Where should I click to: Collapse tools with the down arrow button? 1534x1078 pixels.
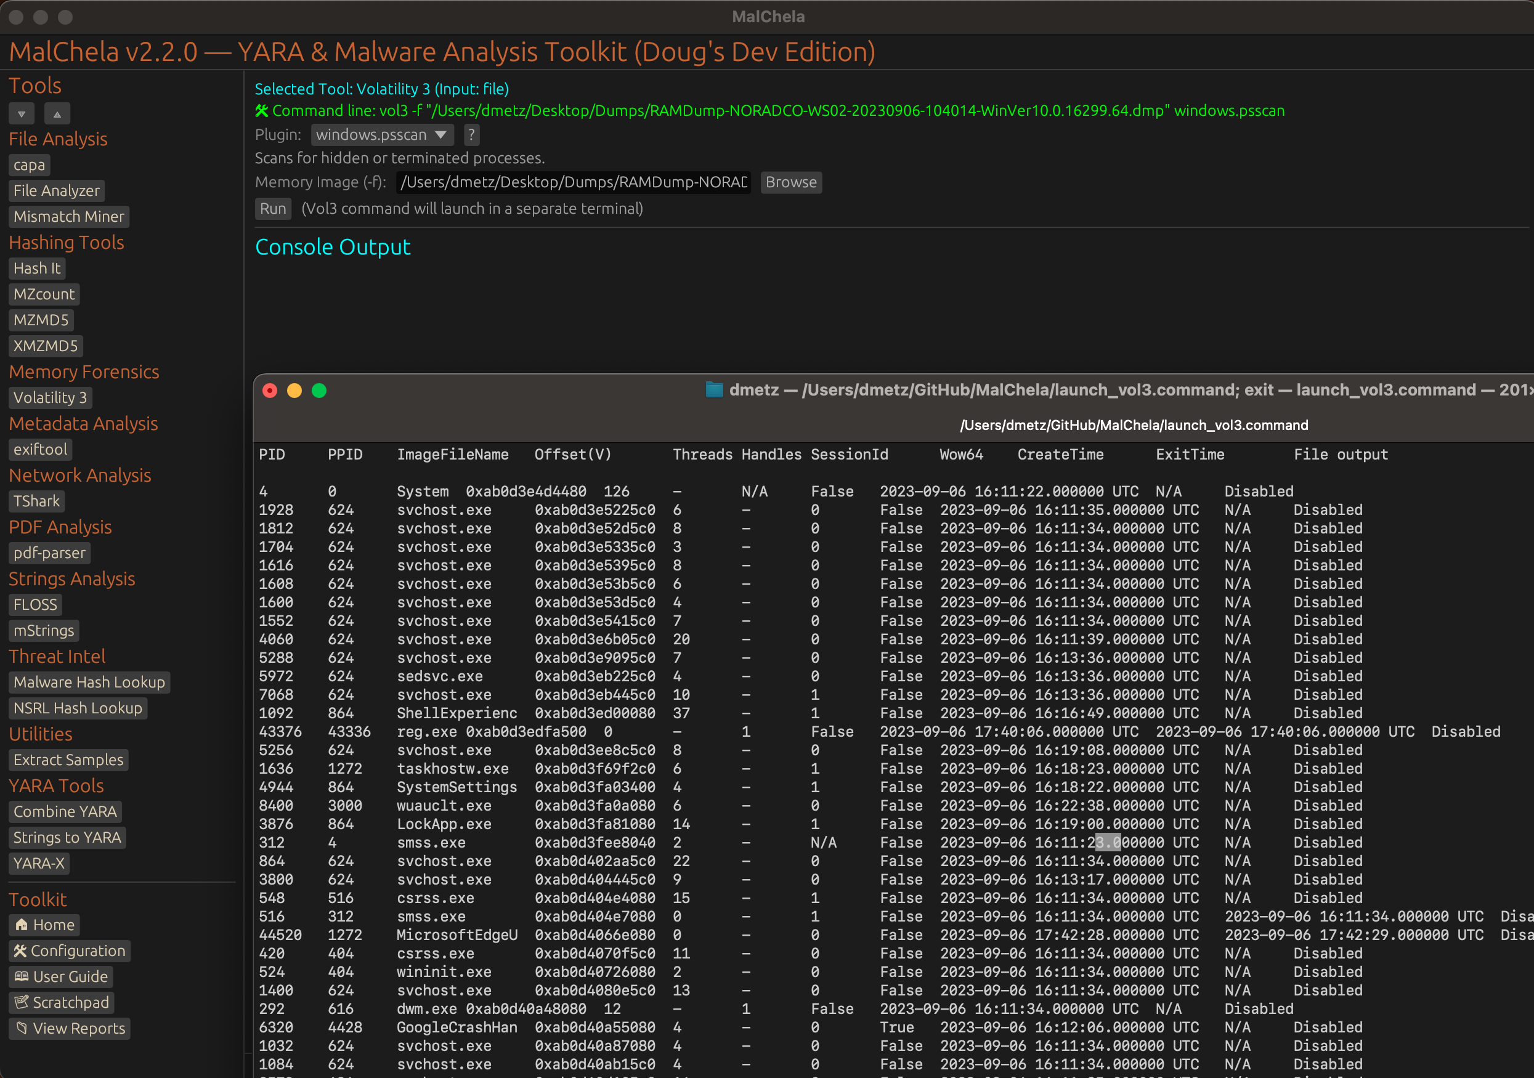(22, 114)
